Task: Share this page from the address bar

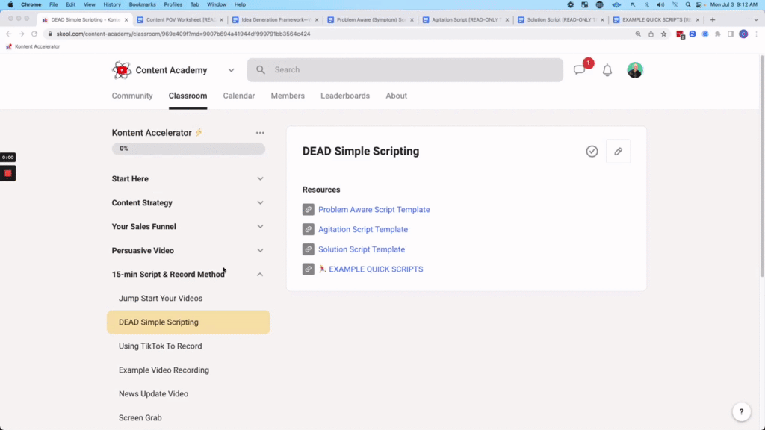Action: click(x=651, y=34)
